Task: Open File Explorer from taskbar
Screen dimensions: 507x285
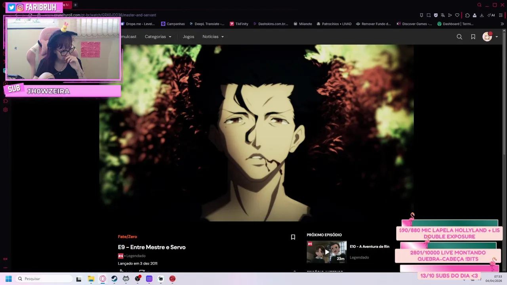Action: click(91, 279)
